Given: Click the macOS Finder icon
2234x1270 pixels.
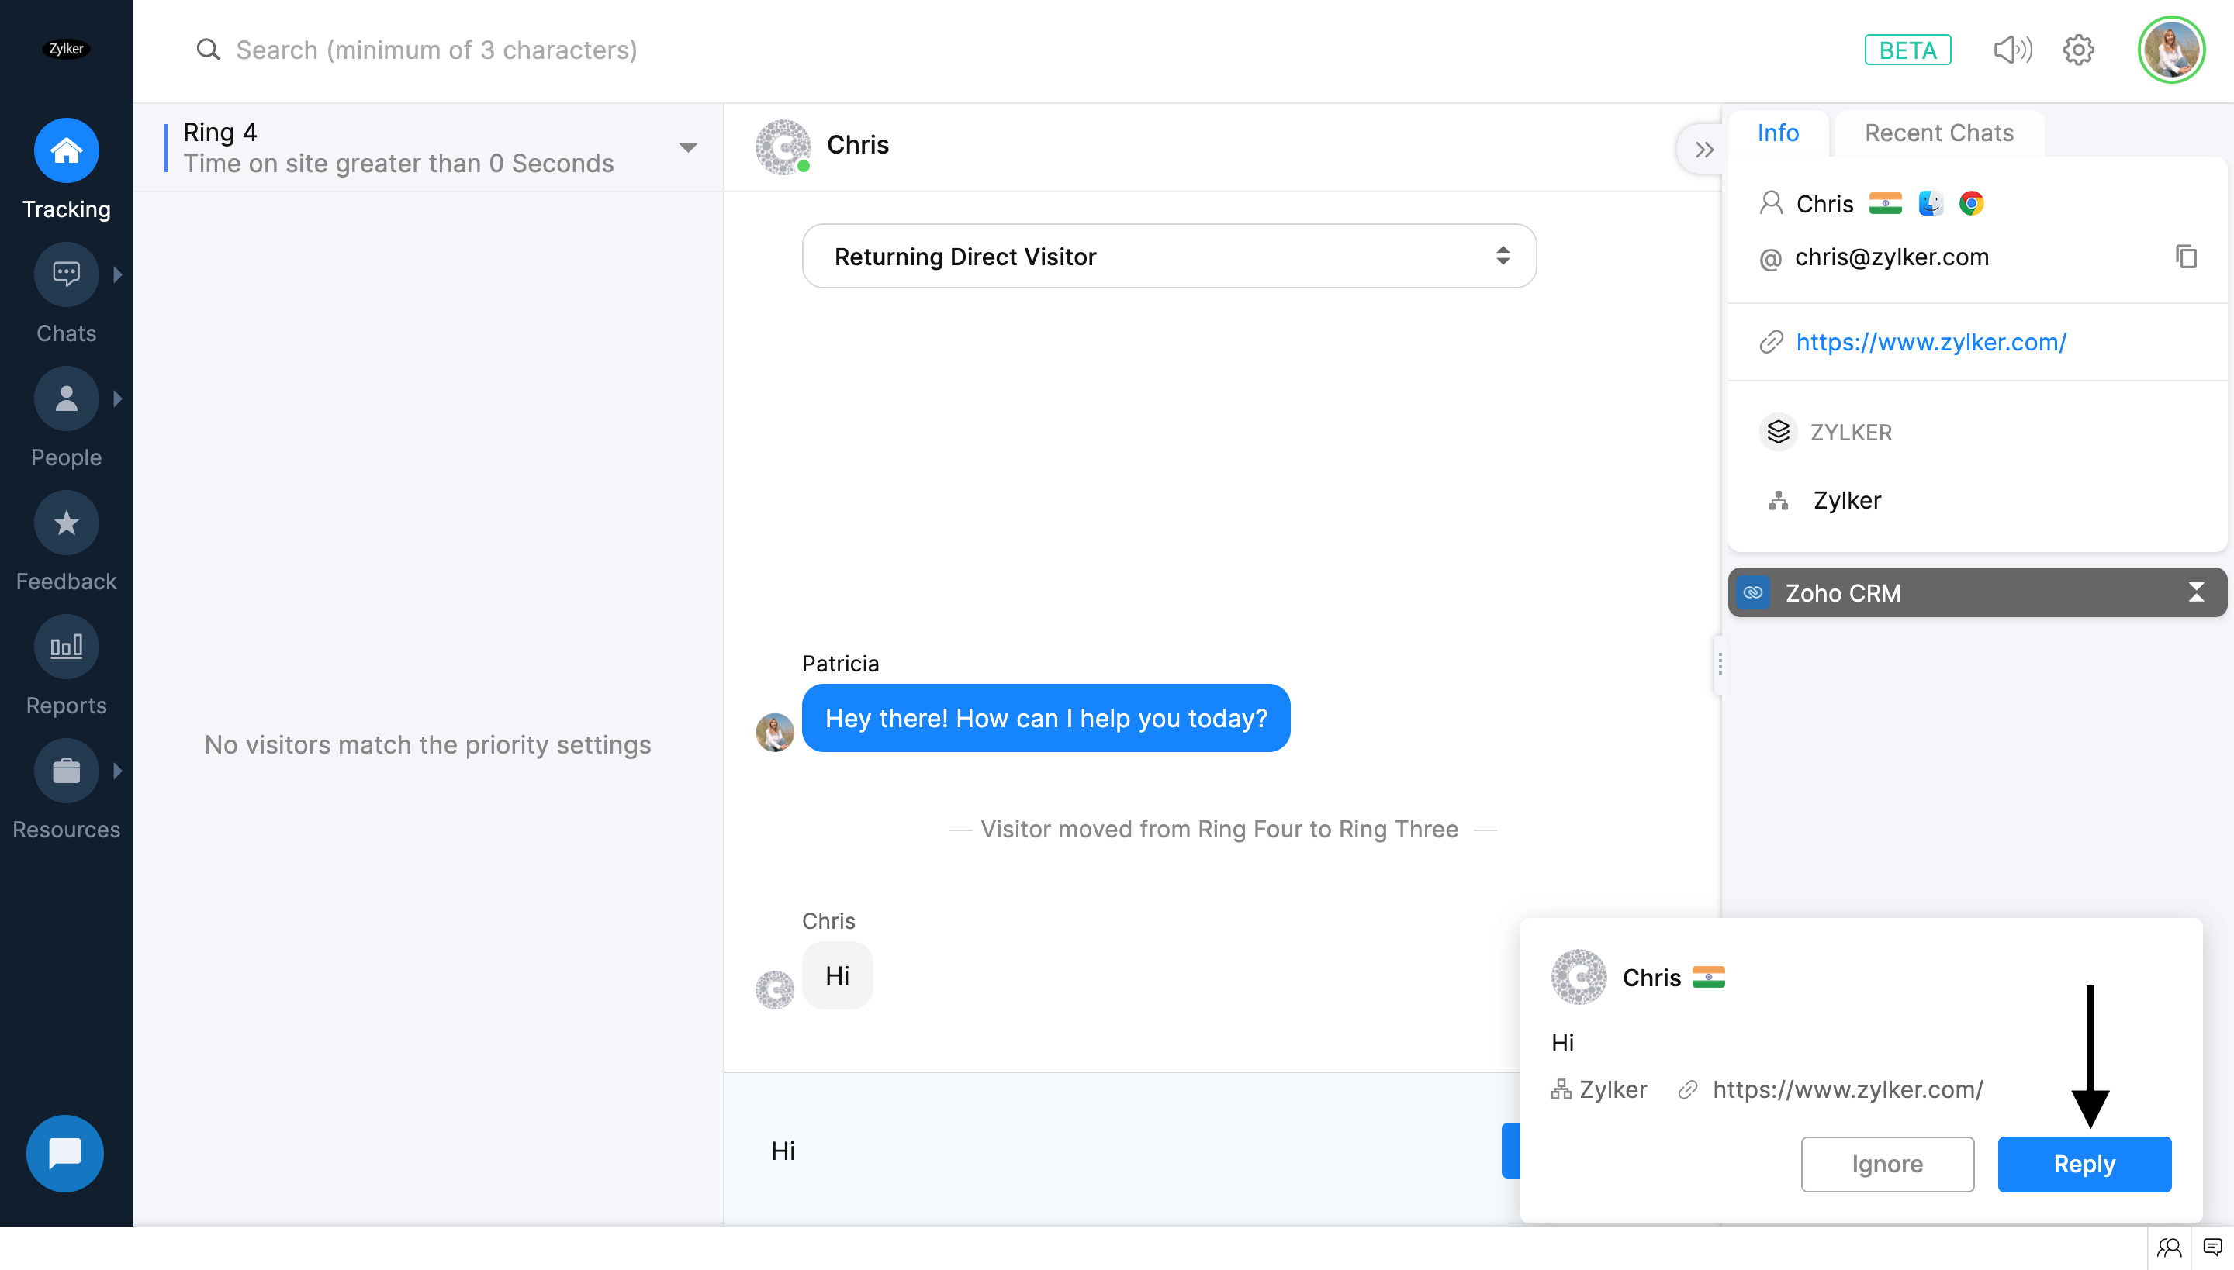Looking at the screenshot, I should tap(1930, 203).
